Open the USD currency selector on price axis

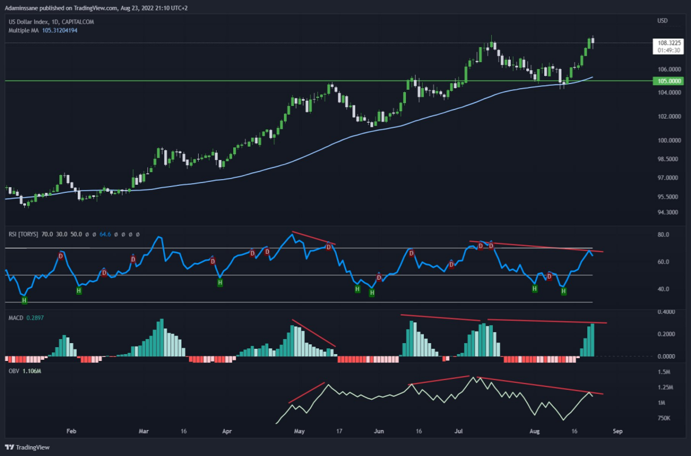coord(662,21)
